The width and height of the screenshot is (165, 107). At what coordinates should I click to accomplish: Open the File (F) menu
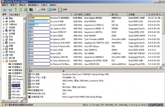(x=5, y=5)
